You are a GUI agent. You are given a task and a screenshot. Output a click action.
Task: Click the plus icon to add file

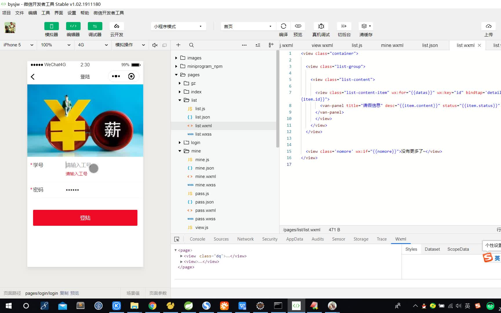click(178, 45)
